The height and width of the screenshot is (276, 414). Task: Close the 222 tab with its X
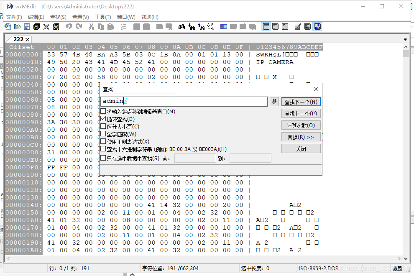click(x=27, y=40)
